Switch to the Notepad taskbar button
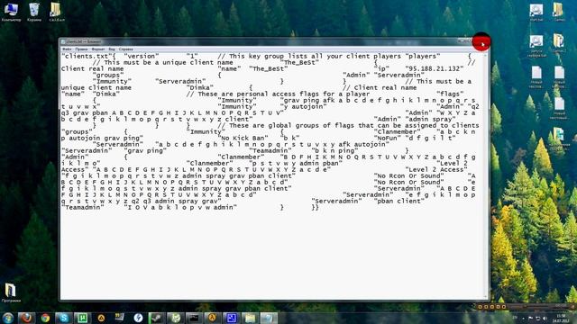The width and height of the screenshot is (577, 324). [x=269, y=318]
